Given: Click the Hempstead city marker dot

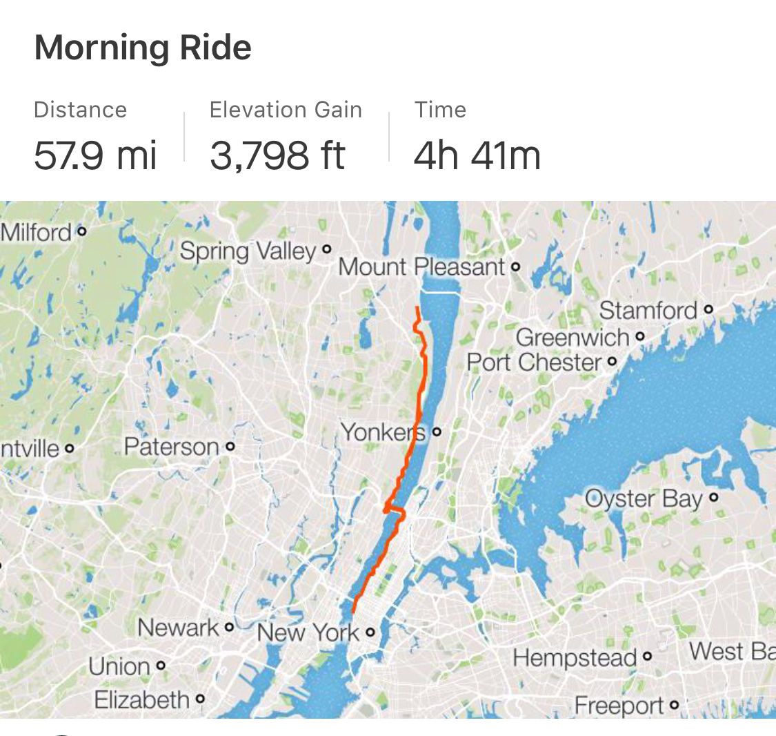Looking at the screenshot, I should pos(647,657).
